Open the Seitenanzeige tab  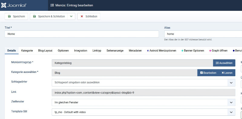pos(115,51)
